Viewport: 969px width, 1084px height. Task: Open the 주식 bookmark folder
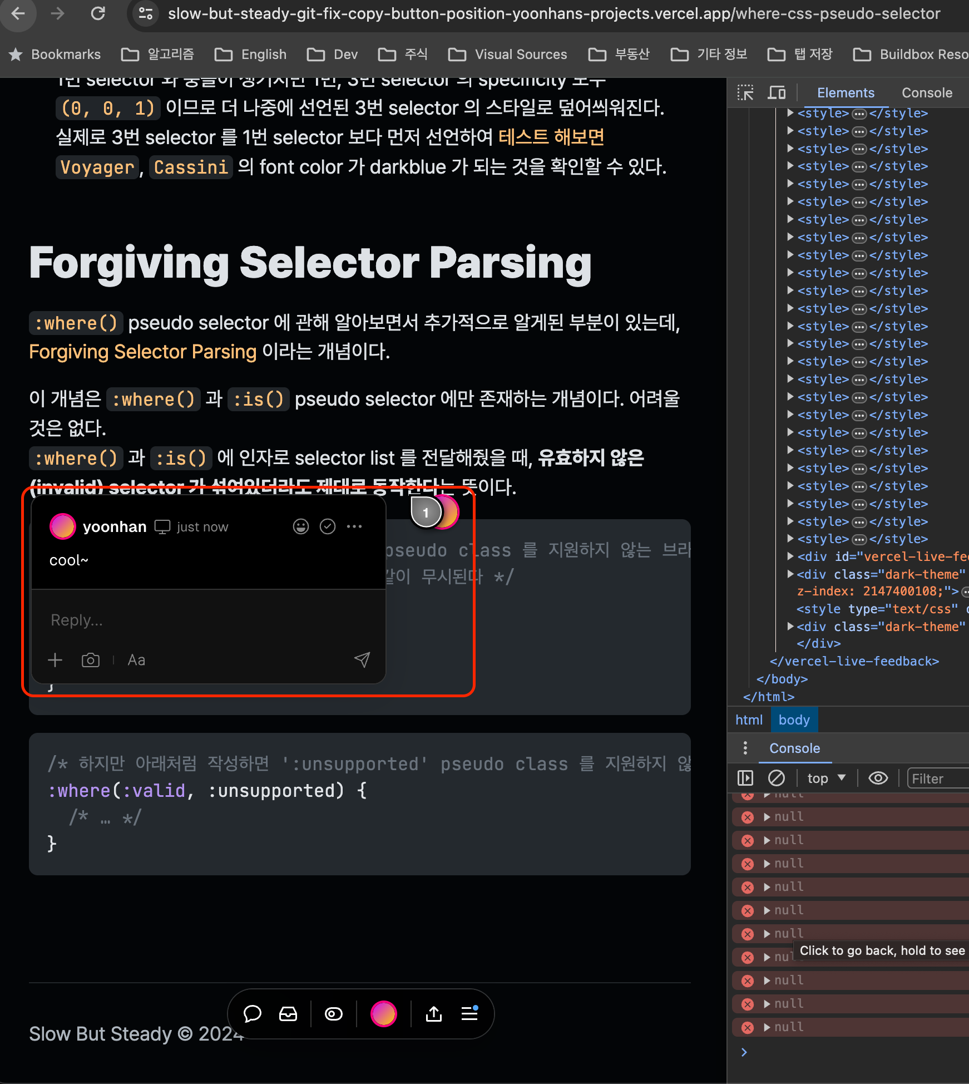coord(403,54)
